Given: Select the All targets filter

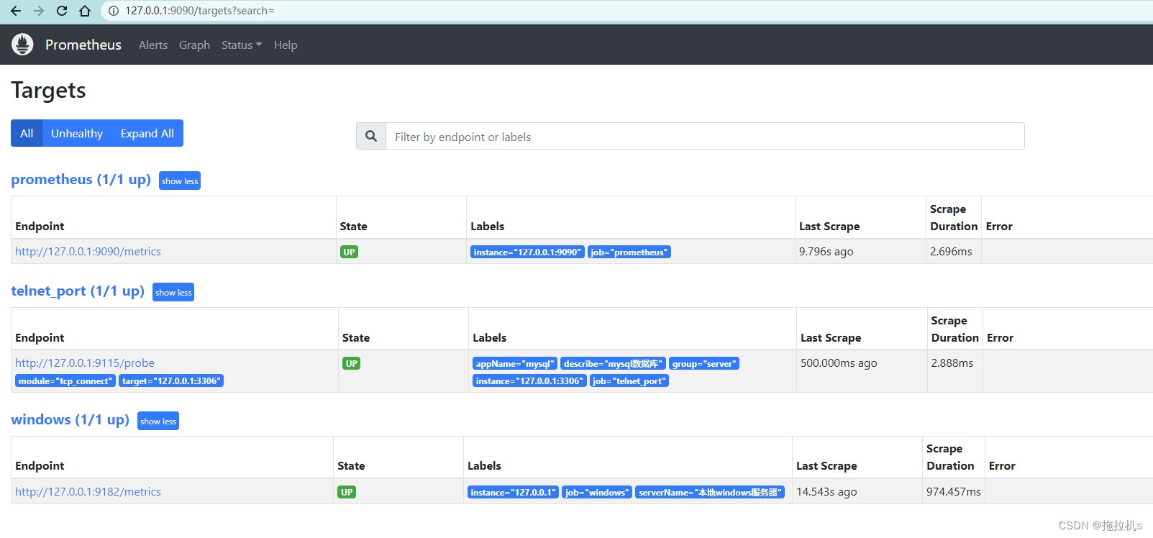Looking at the screenshot, I should pos(27,133).
